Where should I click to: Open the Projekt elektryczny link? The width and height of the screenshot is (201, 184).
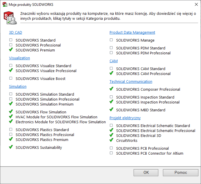(x=125, y=118)
